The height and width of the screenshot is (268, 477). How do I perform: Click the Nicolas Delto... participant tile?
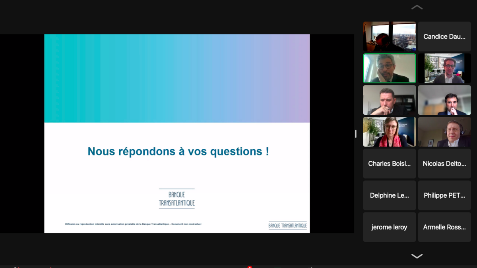pyautogui.click(x=444, y=164)
